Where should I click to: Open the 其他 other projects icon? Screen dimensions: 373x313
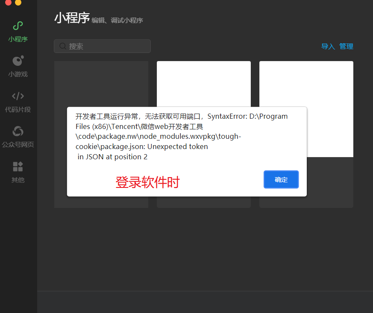click(x=18, y=167)
